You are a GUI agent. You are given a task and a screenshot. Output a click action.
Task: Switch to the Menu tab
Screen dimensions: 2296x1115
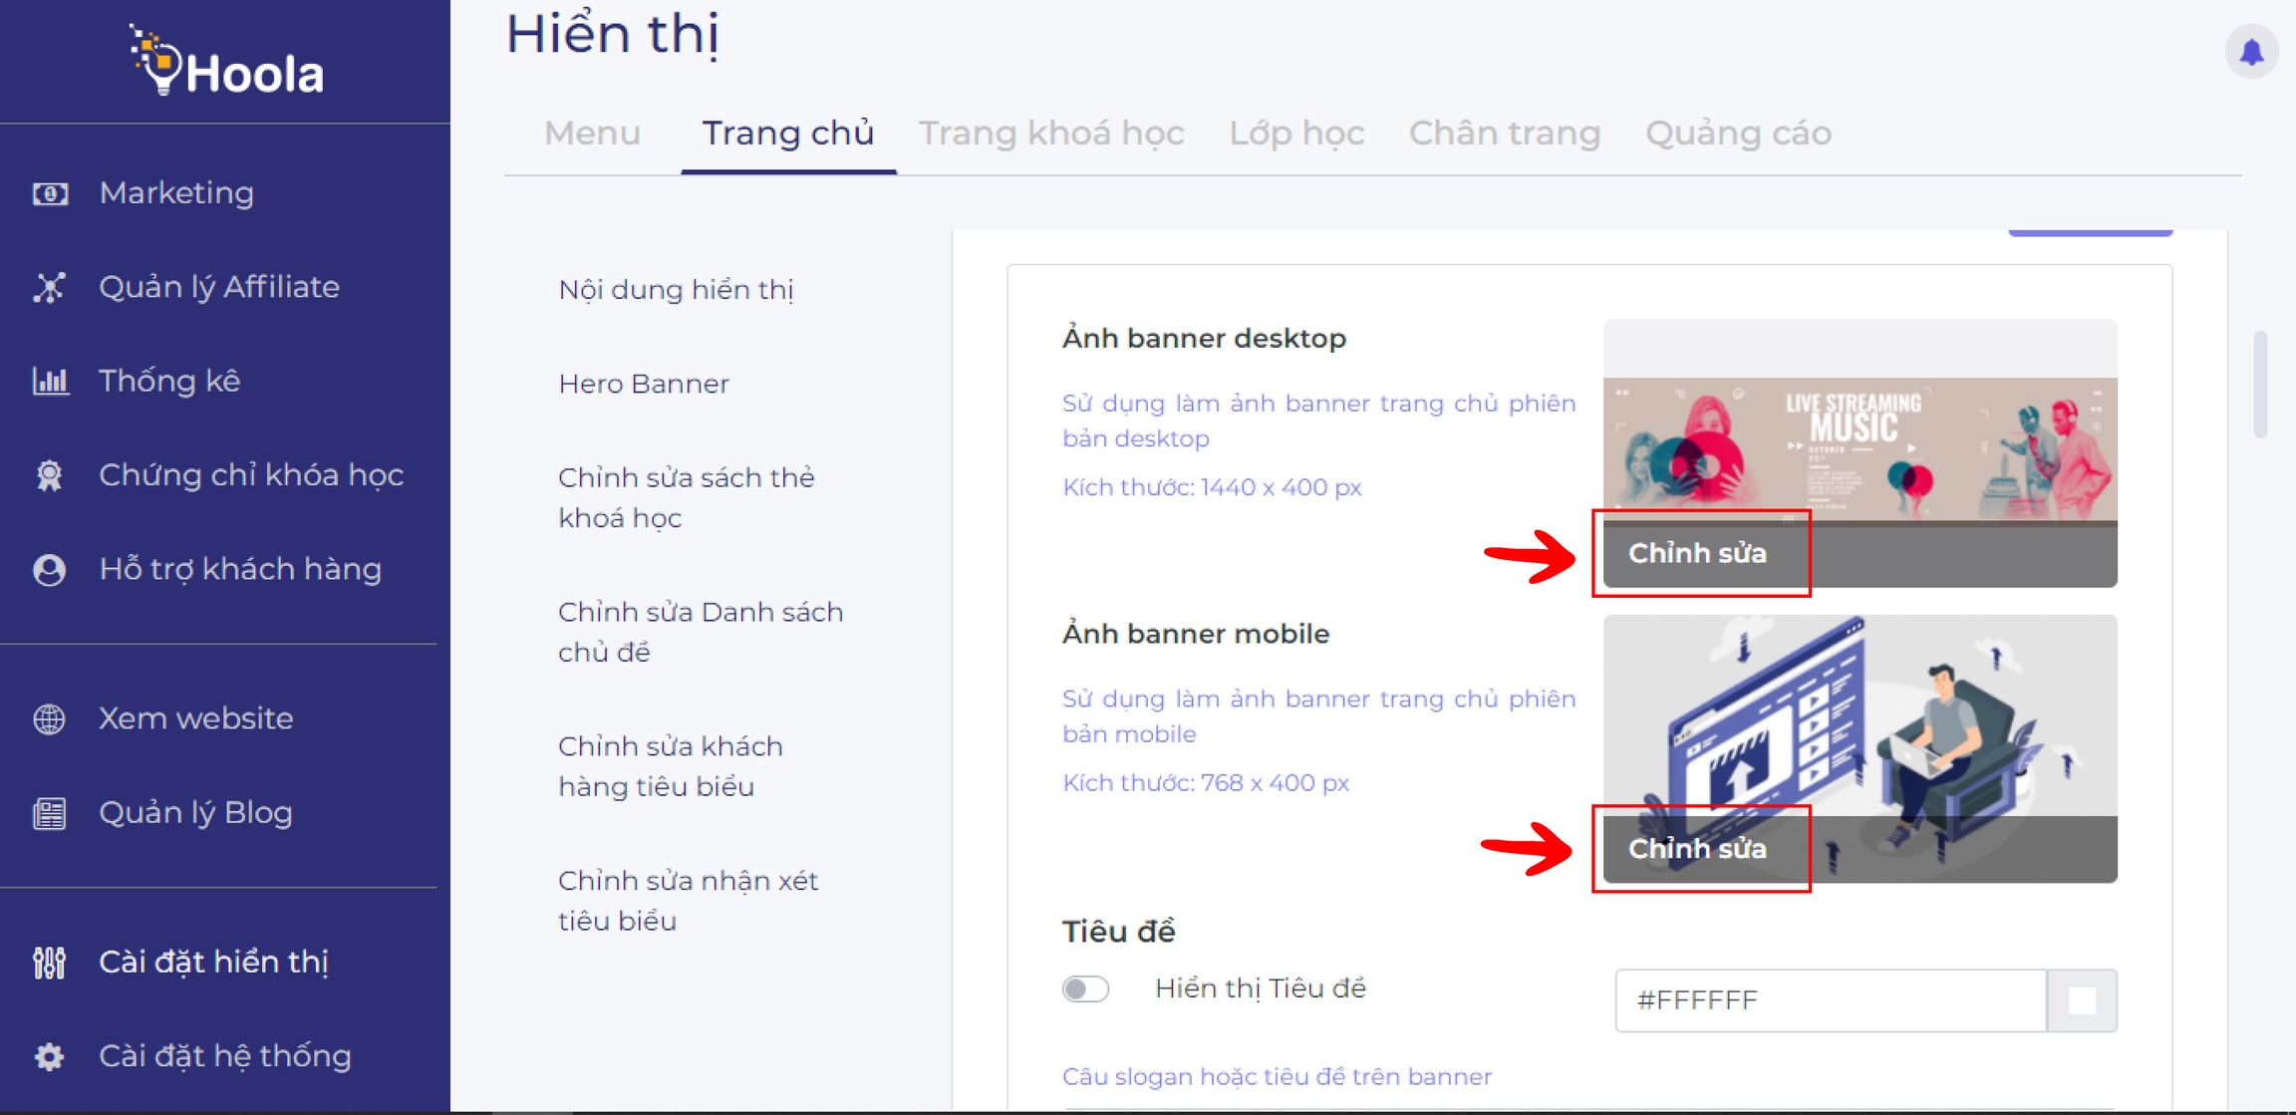tap(592, 134)
